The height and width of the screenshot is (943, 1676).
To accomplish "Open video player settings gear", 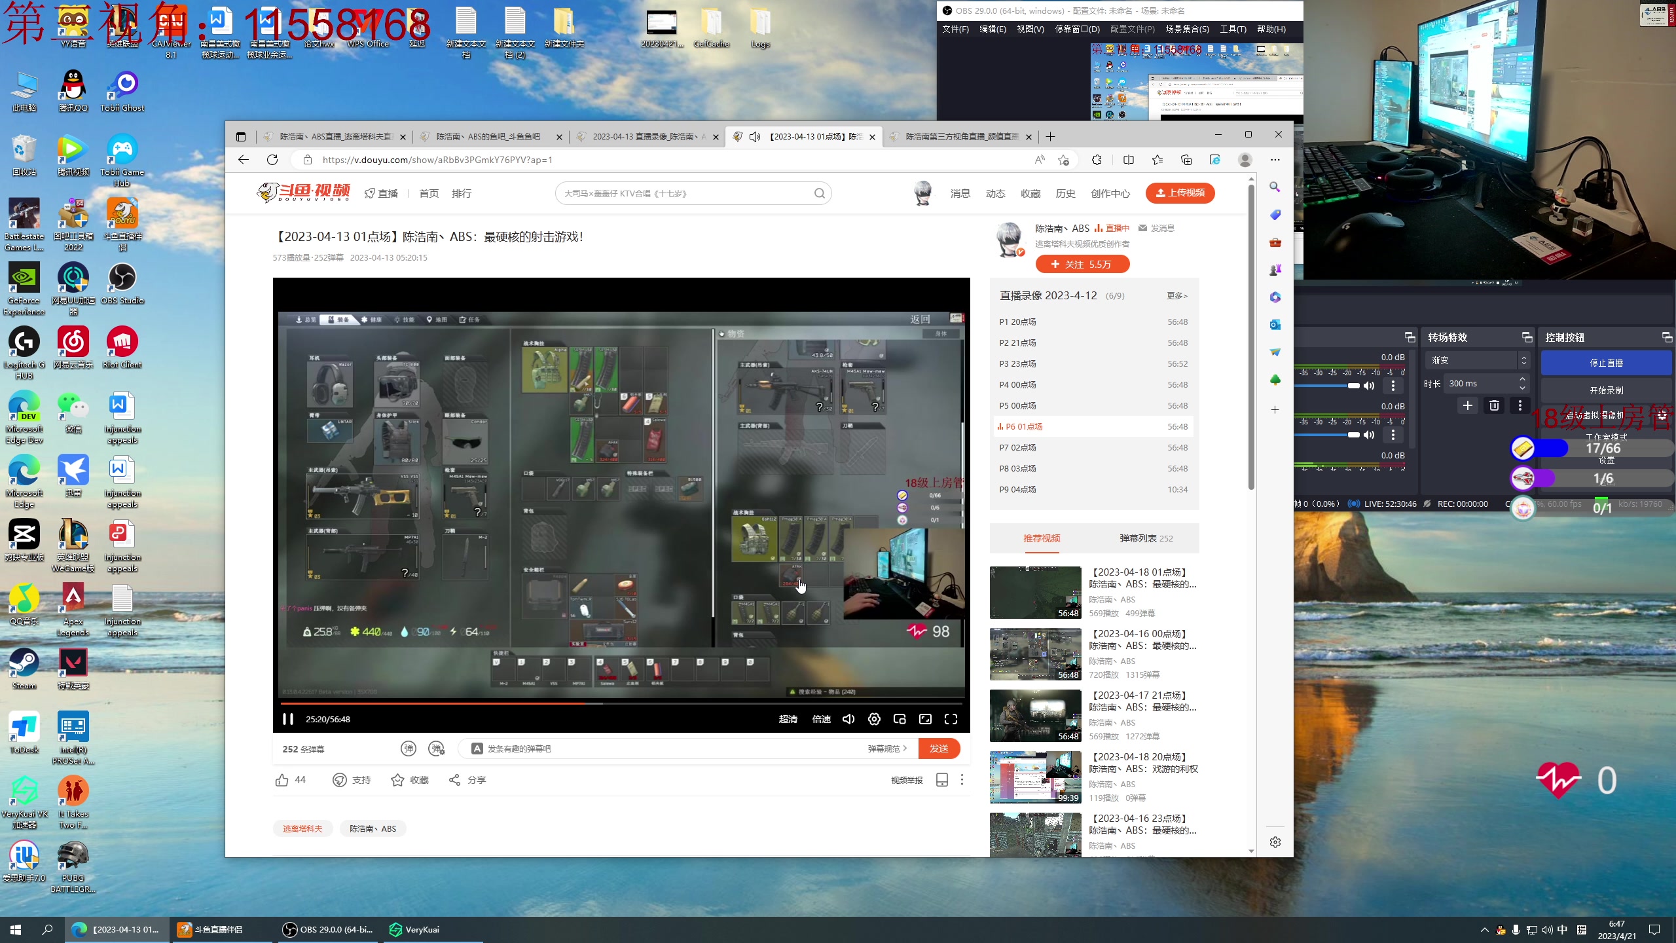I will pyautogui.click(x=874, y=719).
